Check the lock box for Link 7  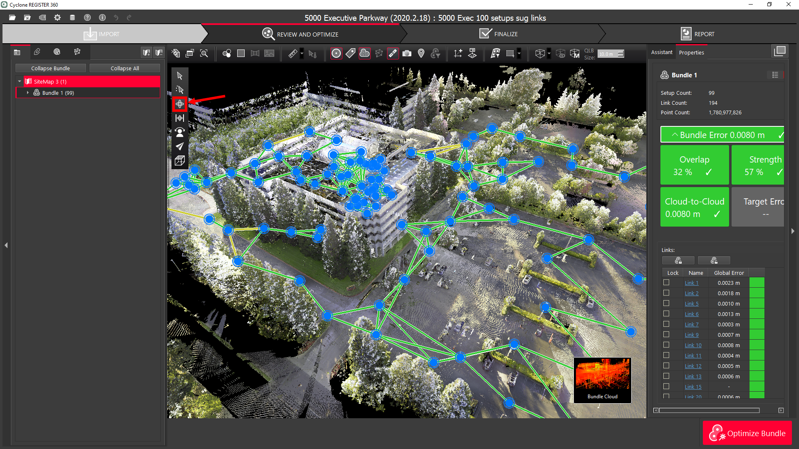[666, 324]
